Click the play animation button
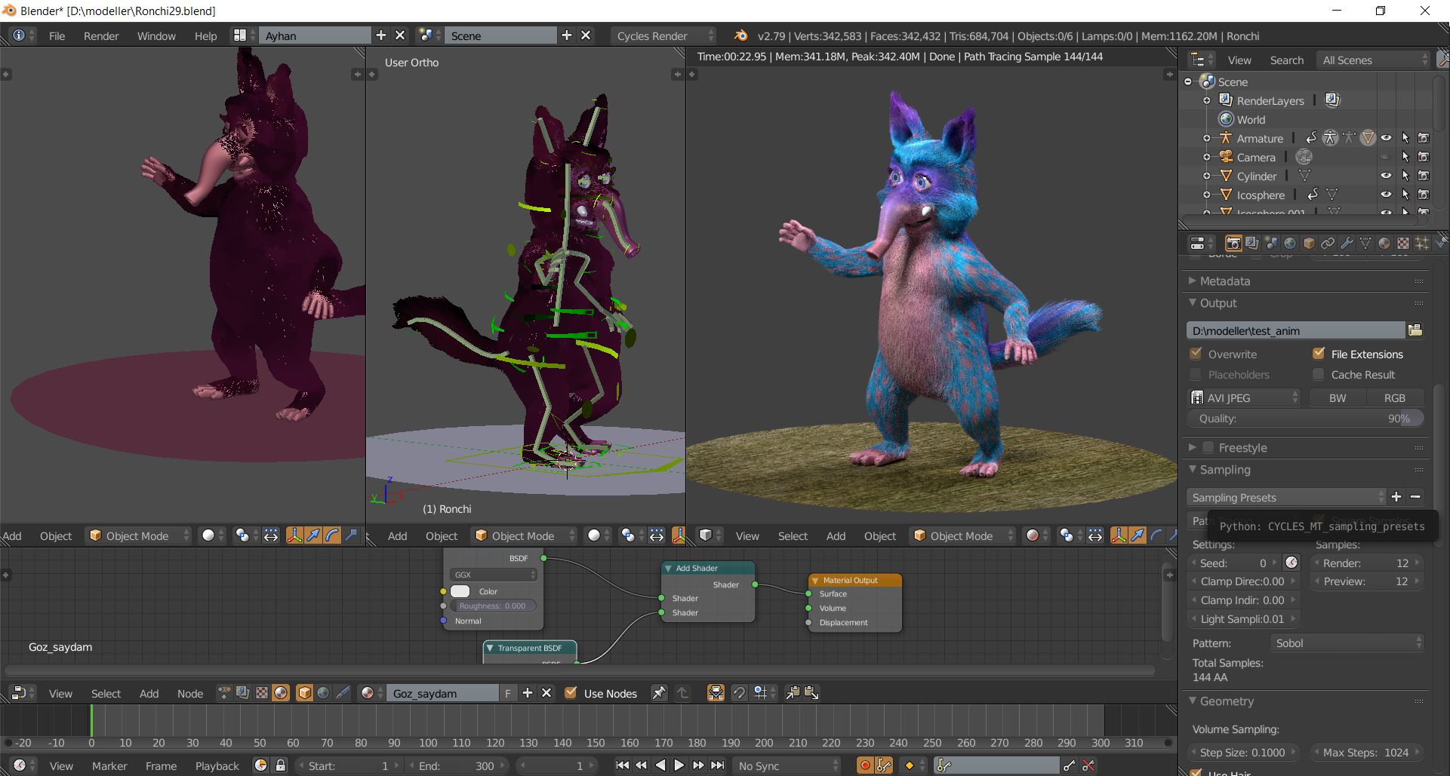This screenshot has height=776, width=1450. coord(679,765)
